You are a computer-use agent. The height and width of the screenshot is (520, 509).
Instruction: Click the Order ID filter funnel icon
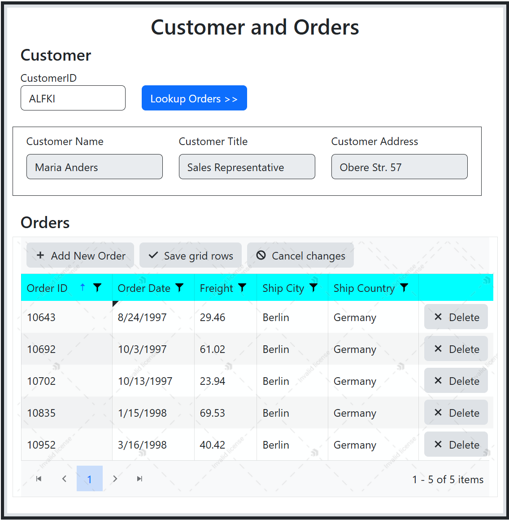coord(97,287)
